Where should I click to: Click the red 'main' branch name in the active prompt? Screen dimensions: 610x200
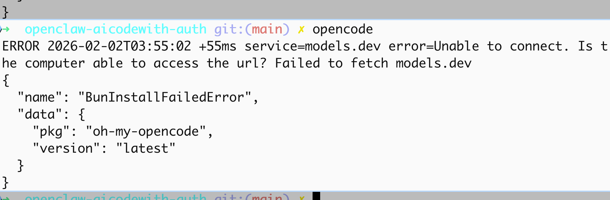(267, 29)
